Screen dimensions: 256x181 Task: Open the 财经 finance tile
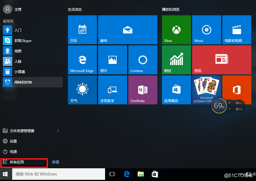(176, 60)
